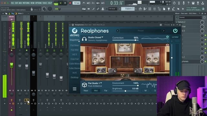The image size is (207, 116).
Task: Click the undo history circular arrow icon
Action: pos(174,3)
